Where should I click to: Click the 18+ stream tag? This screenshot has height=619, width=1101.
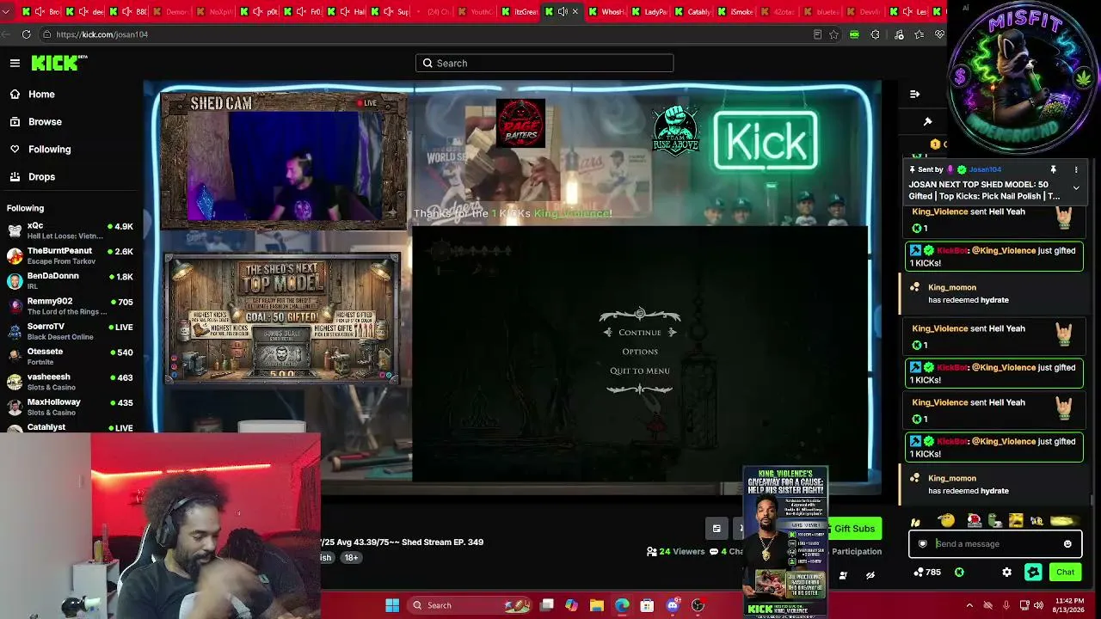[x=351, y=557]
